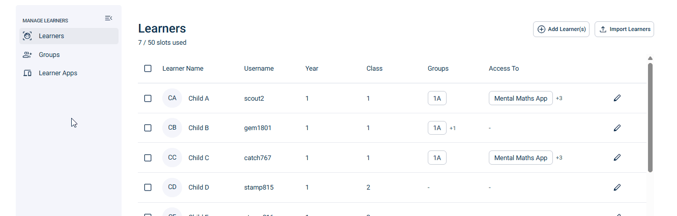Click the Import Learners button

[624, 29]
